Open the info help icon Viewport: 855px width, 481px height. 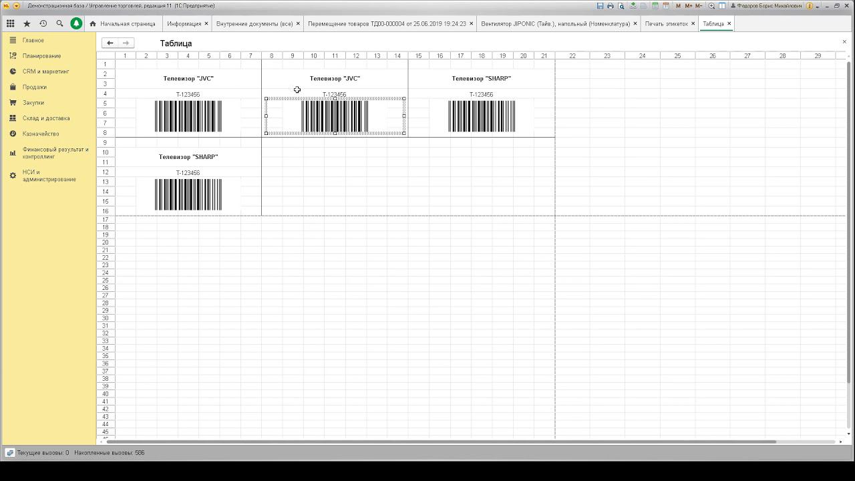[810, 5]
